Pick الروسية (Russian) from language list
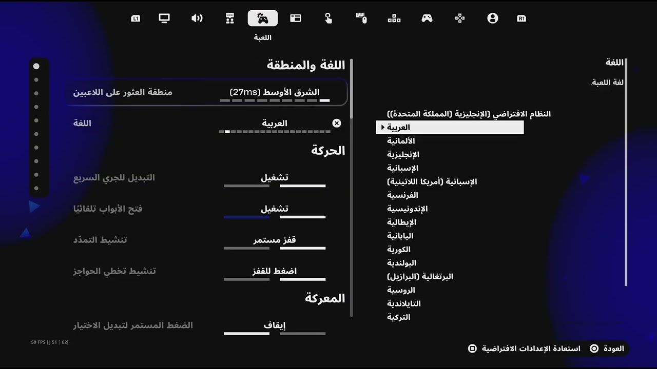Viewport: 657px width, 369px height. coord(401,290)
